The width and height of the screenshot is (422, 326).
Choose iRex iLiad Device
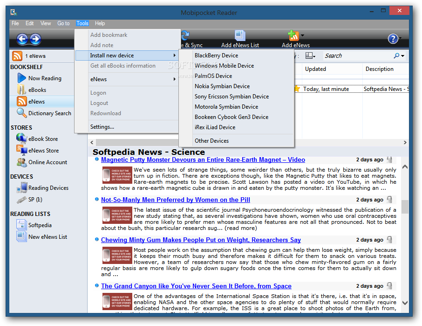click(237, 127)
